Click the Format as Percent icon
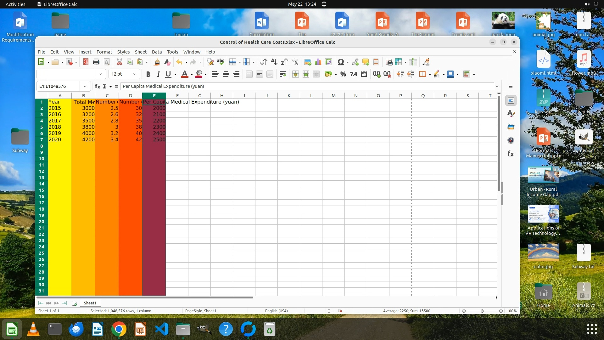This screenshot has width=604, height=340. click(x=343, y=74)
